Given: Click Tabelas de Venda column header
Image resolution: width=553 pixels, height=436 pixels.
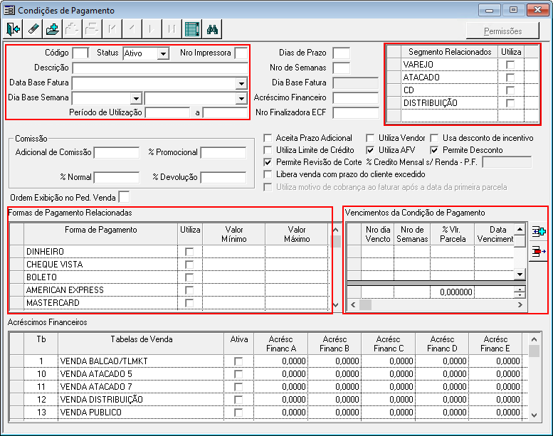Looking at the screenshot, I should pos(142,344).
